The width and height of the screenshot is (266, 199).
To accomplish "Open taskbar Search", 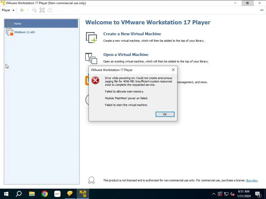I will (x=19, y=194).
